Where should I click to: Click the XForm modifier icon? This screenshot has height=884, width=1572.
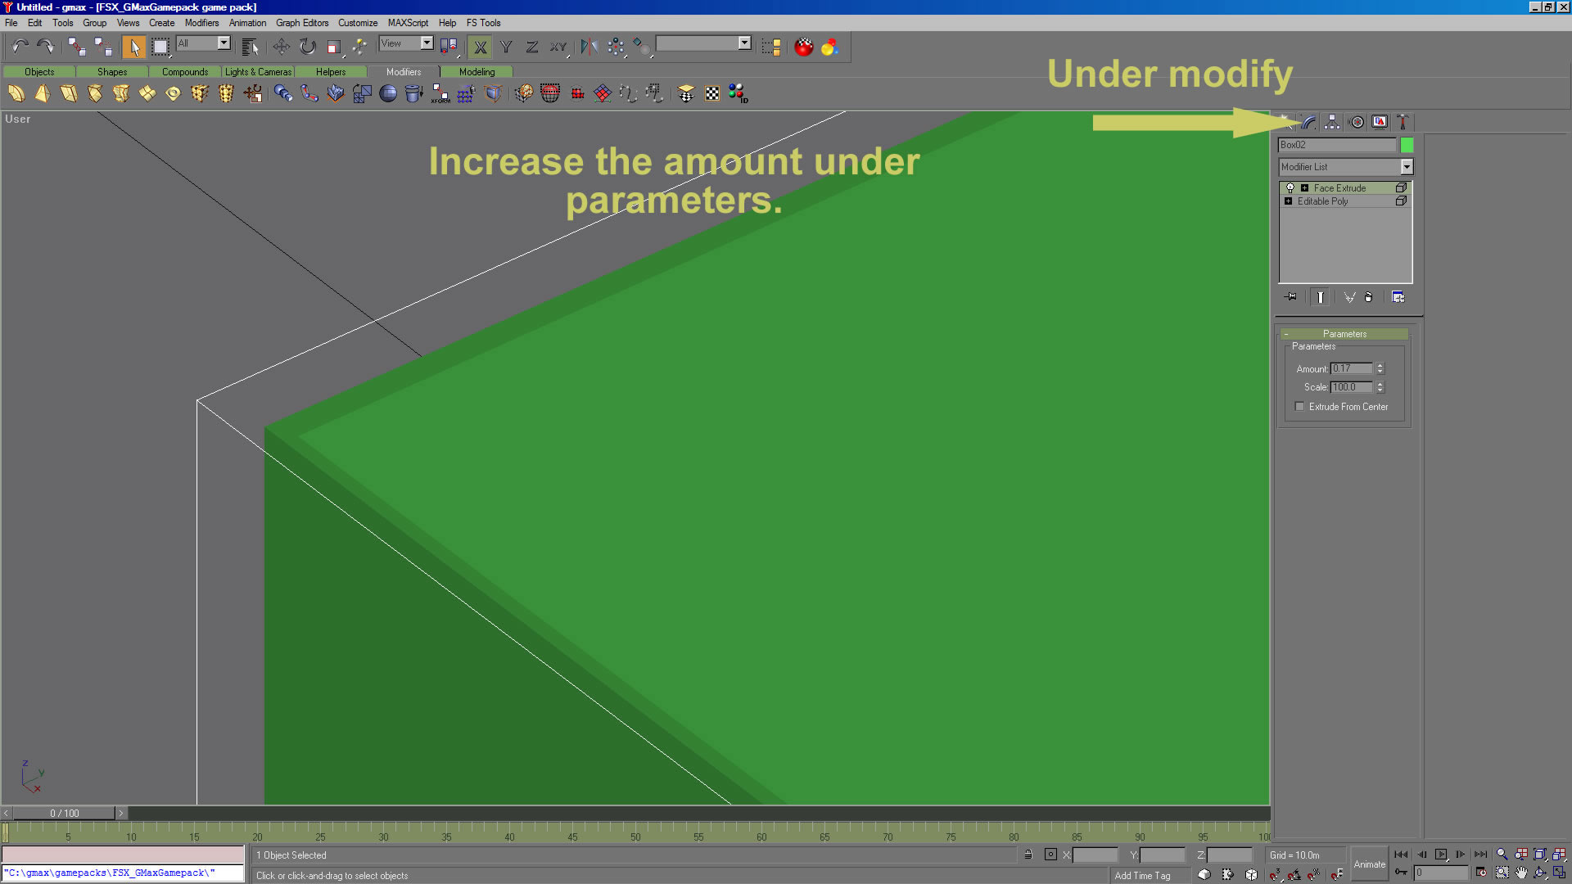pyautogui.click(x=440, y=94)
